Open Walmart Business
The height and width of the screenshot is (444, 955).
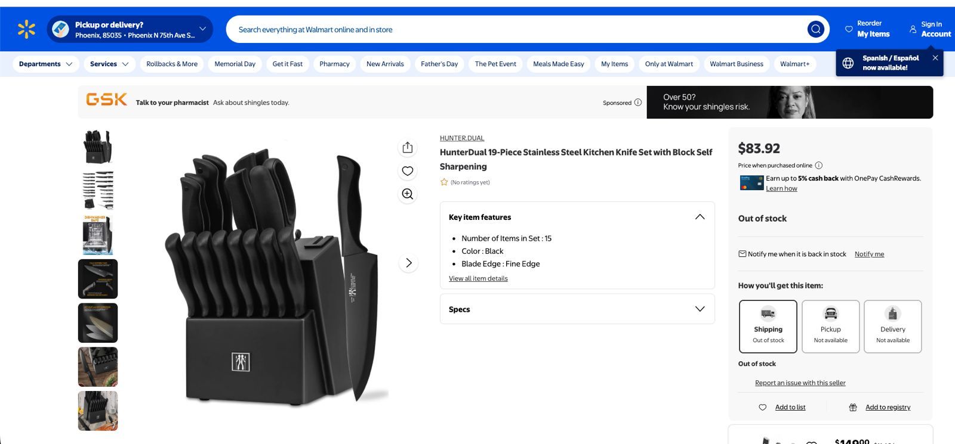click(x=737, y=64)
